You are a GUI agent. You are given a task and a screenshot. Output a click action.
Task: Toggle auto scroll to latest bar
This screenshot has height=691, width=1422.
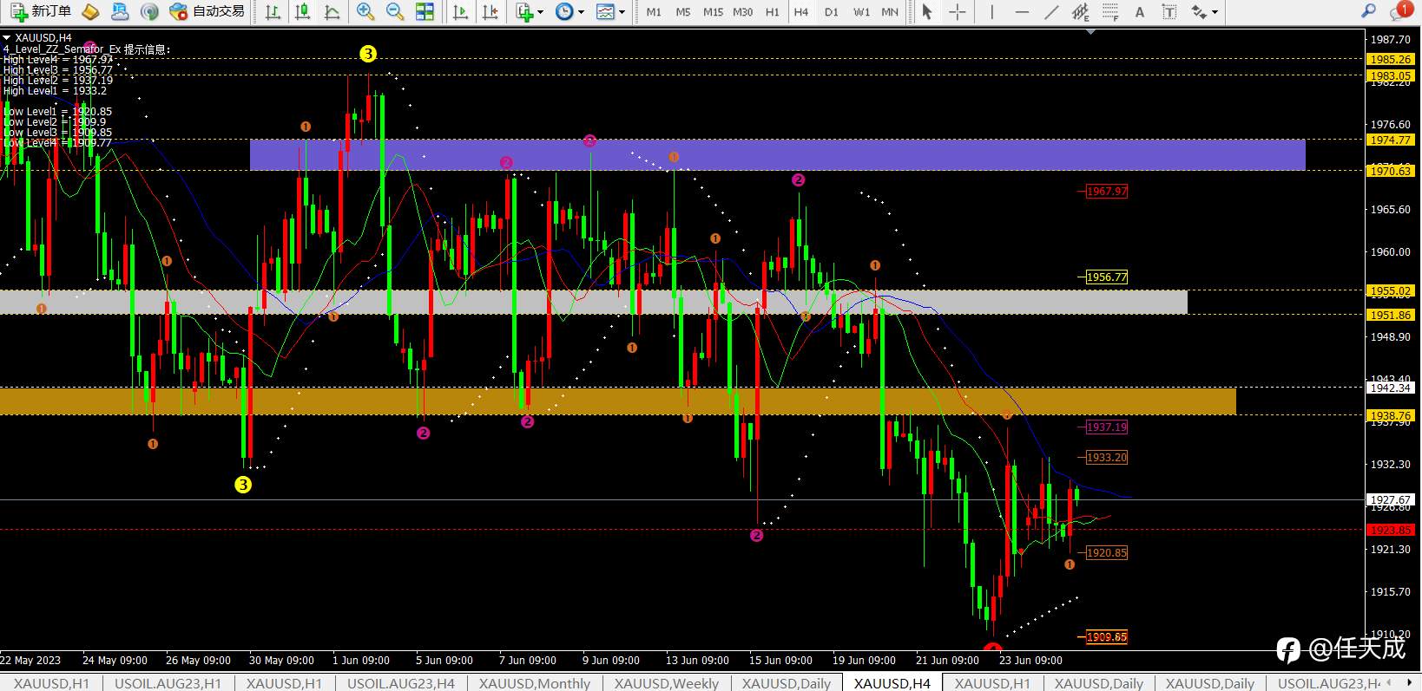(x=461, y=11)
